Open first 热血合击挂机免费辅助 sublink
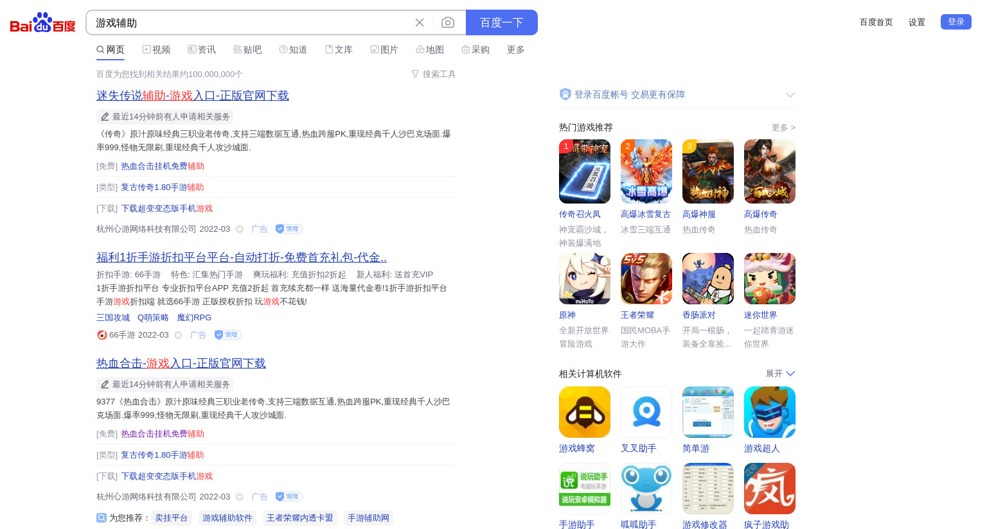Viewport: 987px width, 529px height. coord(163,166)
